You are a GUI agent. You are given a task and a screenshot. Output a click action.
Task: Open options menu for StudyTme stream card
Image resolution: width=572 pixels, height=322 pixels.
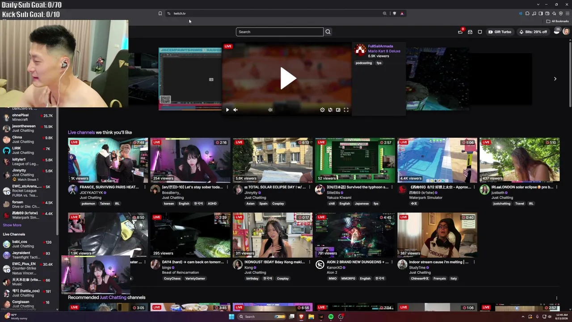[474, 262]
